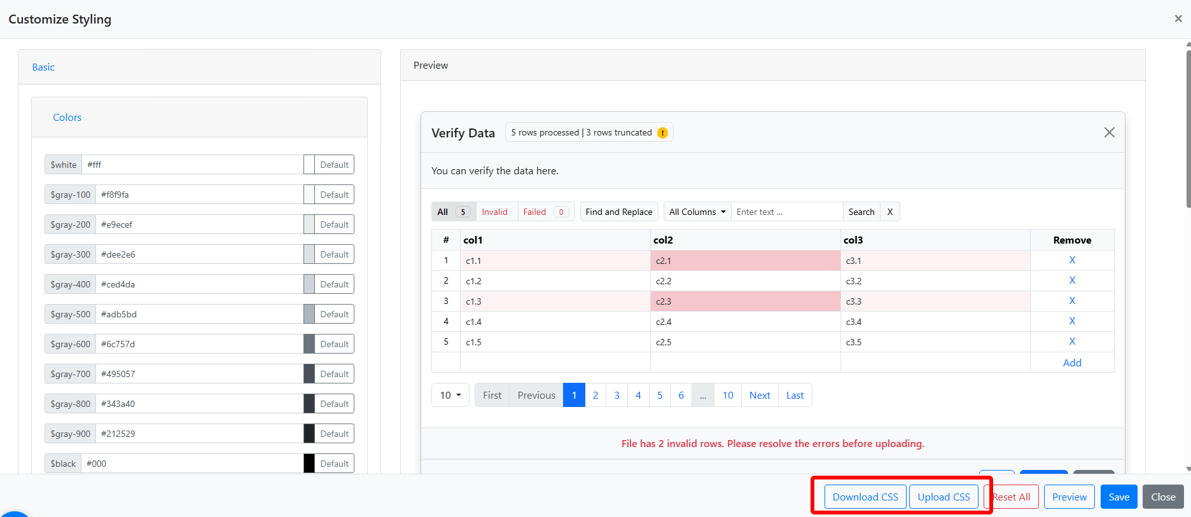
Task: Close the Verify Data preview panel
Action: click(1109, 132)
